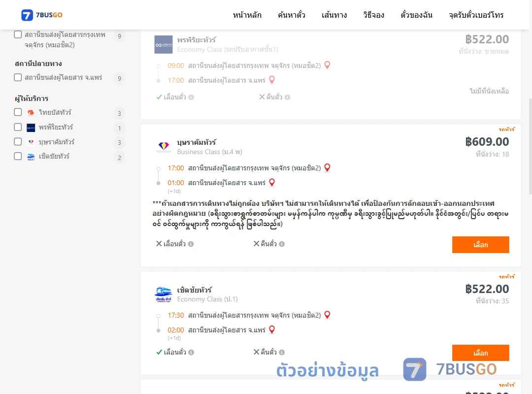Image resolution: width=532 pixels, height=394 pixels.
Task: Click the เชิดชัยทัวร์ operator name
Action: coord(195,290)
